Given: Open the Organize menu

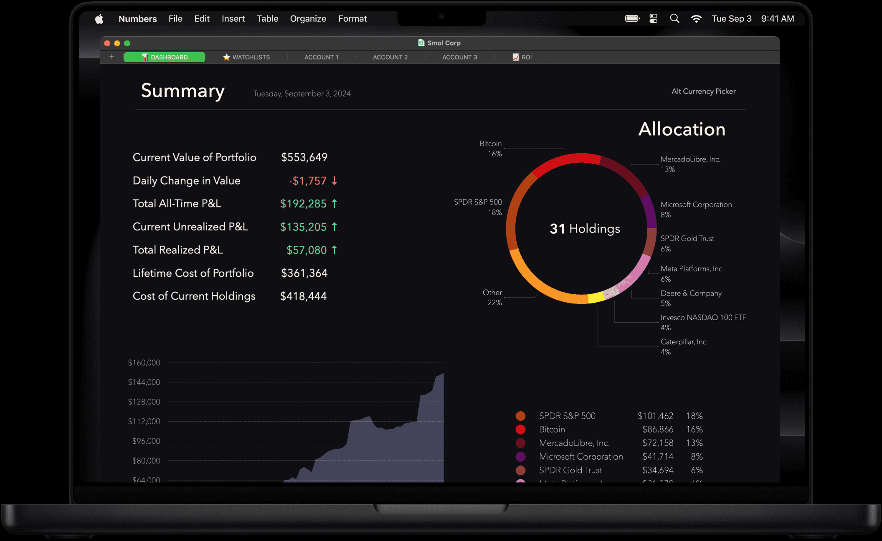Looking at the screenshot, I should click(x=308, y=19).
